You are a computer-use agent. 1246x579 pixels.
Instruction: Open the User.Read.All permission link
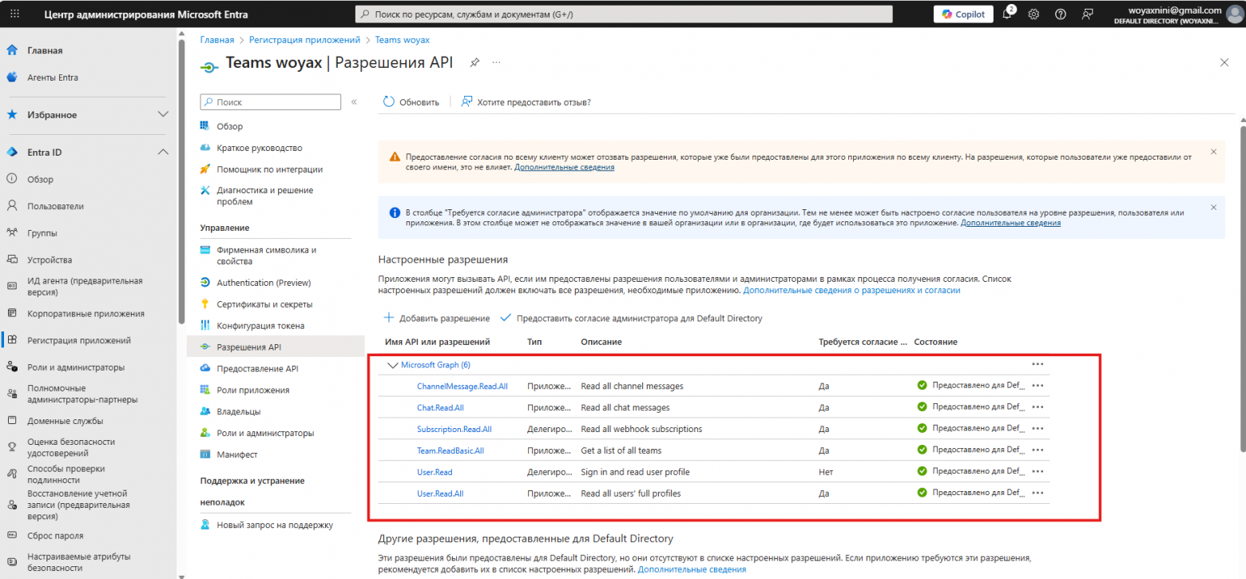pos(440,494)
